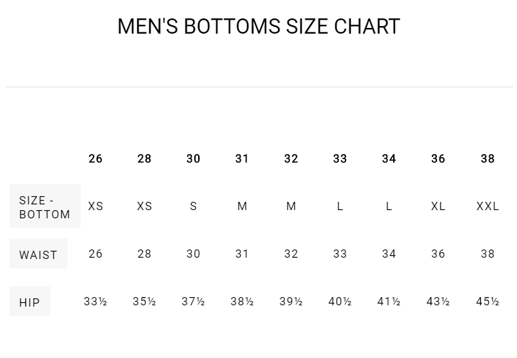Select the SIZE - BOTTOM row label
The image size is (517, 358).
[44, 207]
